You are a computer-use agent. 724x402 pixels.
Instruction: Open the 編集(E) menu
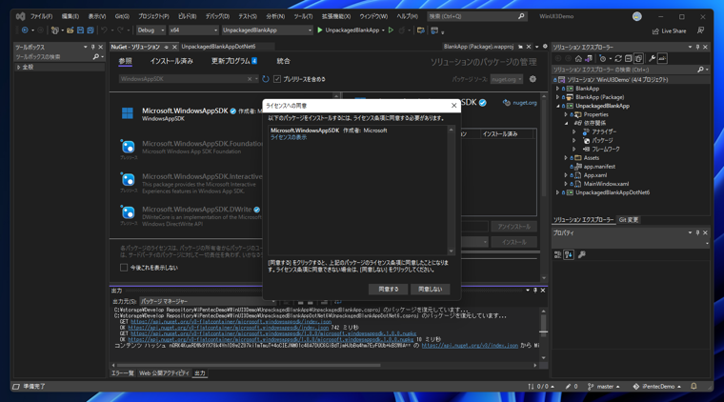pyautogui.click(x=70, y=16)
